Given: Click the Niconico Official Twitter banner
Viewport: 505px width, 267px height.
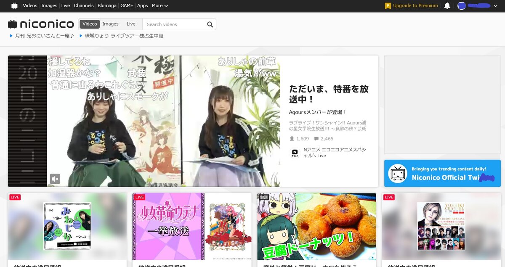Looking at the screenshot, I should [442, 173].
